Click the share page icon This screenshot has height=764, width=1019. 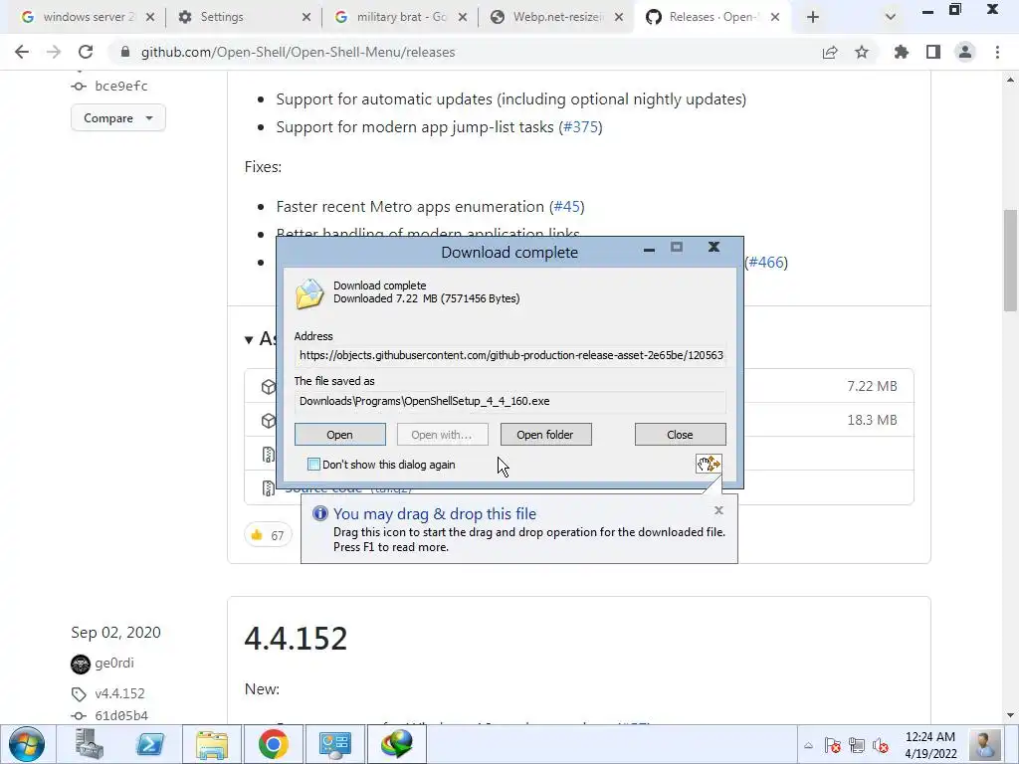(830, 52)
